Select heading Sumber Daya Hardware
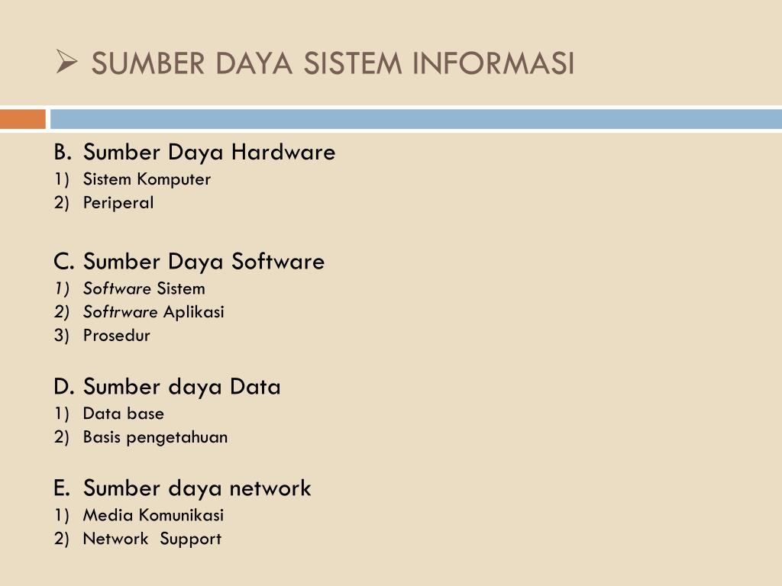Screen dimensions: 782x586 point(209,153)
